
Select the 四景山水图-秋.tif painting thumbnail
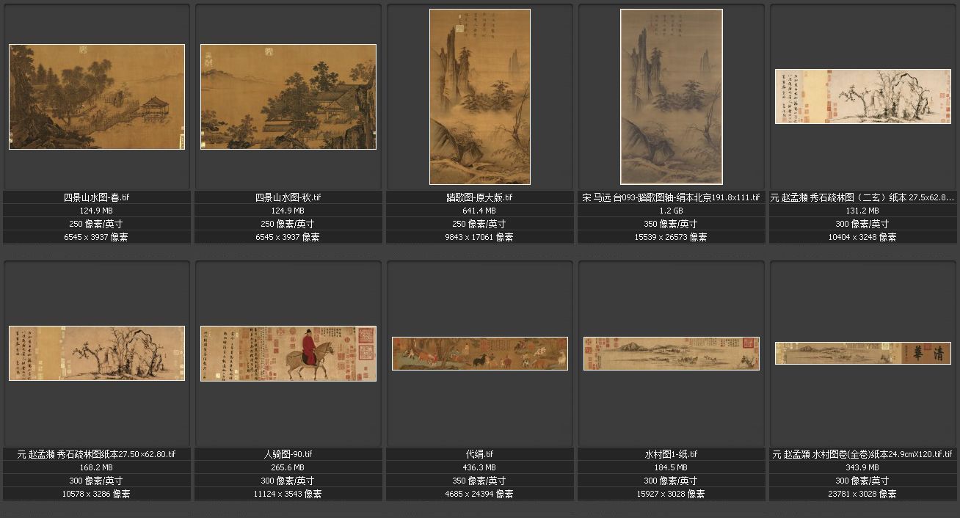pos(288,97)
